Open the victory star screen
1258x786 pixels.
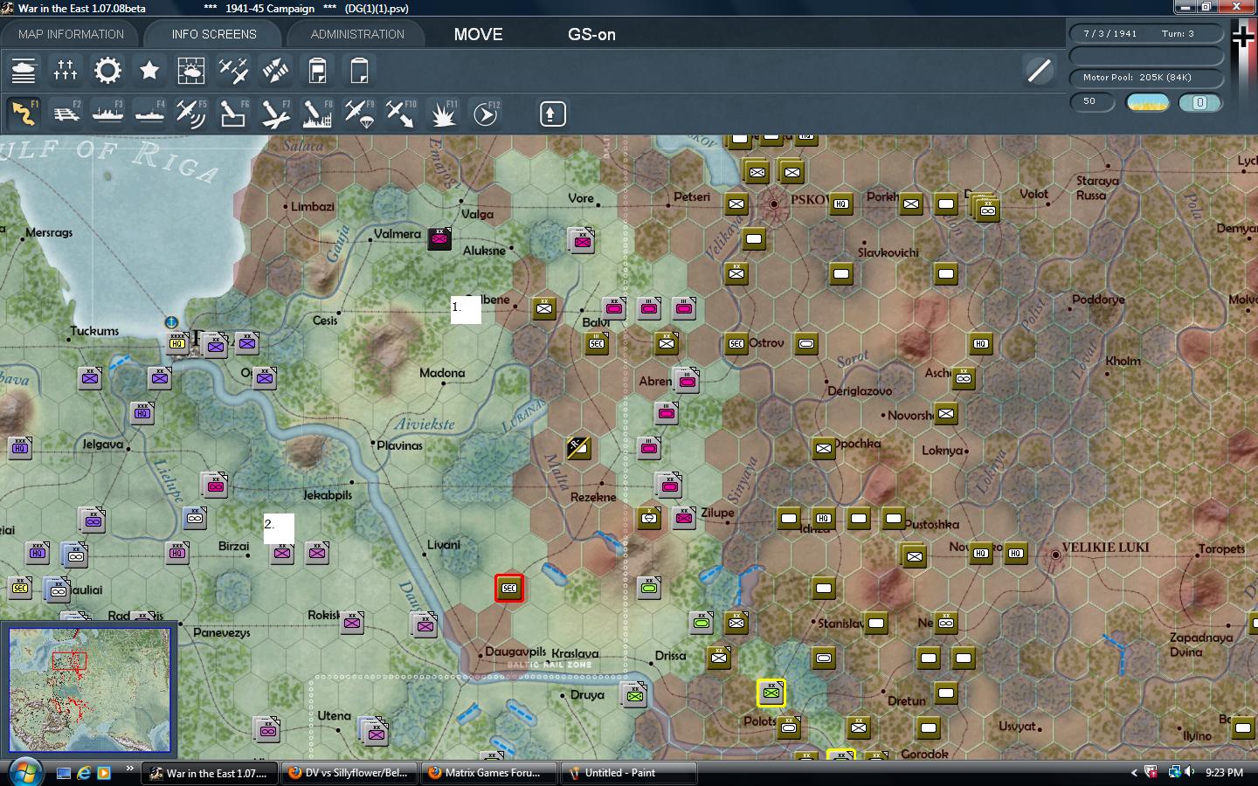[x=149, y=71]
